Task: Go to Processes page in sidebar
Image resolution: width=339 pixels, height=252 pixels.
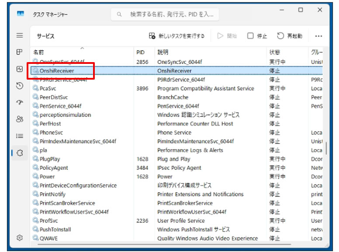Action: point(20,52)
